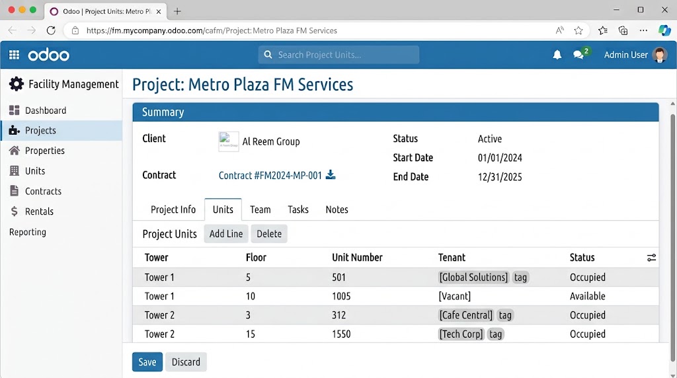The height and width of the screenshot is (378, 677).
Task: Open the Odoo apps grid menu
Action: [15, 55]
